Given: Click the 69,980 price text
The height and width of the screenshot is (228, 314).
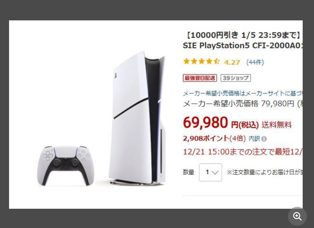Looking at the screenshot, I should tap(205, 122).
